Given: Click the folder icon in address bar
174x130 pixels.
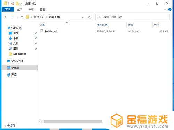Looking at the screenshot, I should click(x=27, y=17).
